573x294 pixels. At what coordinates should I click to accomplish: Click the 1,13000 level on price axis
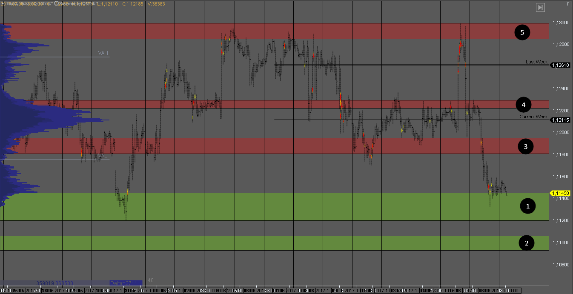tap(560, 23)
